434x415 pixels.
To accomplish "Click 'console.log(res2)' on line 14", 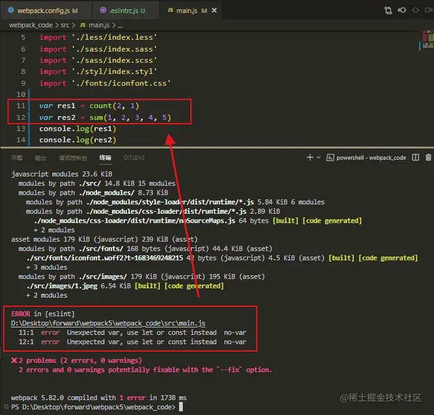I will [x=78, y=140].
